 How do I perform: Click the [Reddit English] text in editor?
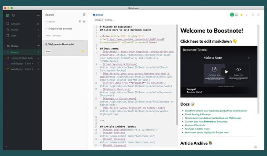(x=114, y=130)
